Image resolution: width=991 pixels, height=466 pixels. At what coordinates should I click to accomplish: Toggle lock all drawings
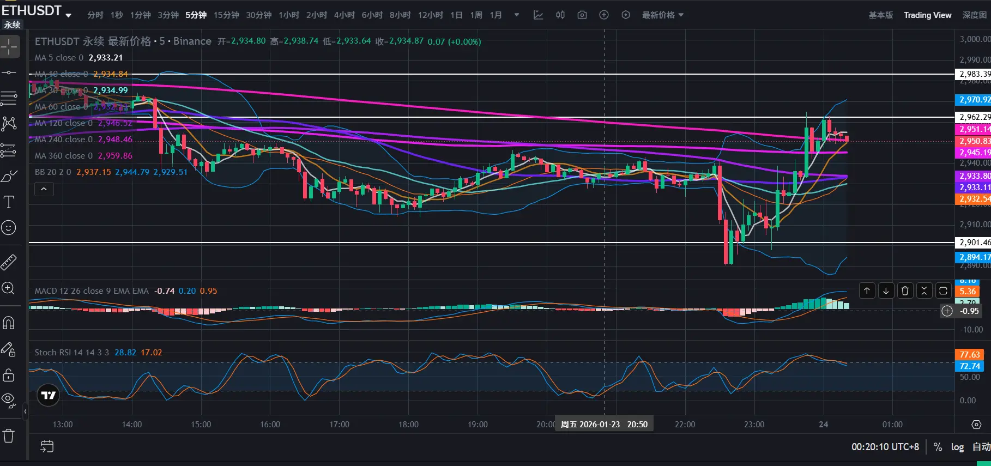(9, 375)
